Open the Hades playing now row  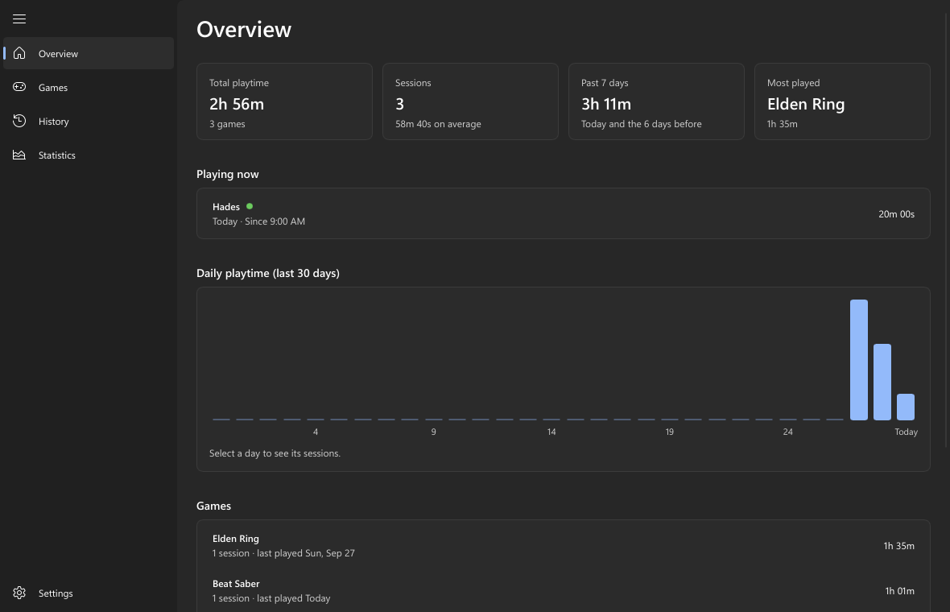click(564, 213)
